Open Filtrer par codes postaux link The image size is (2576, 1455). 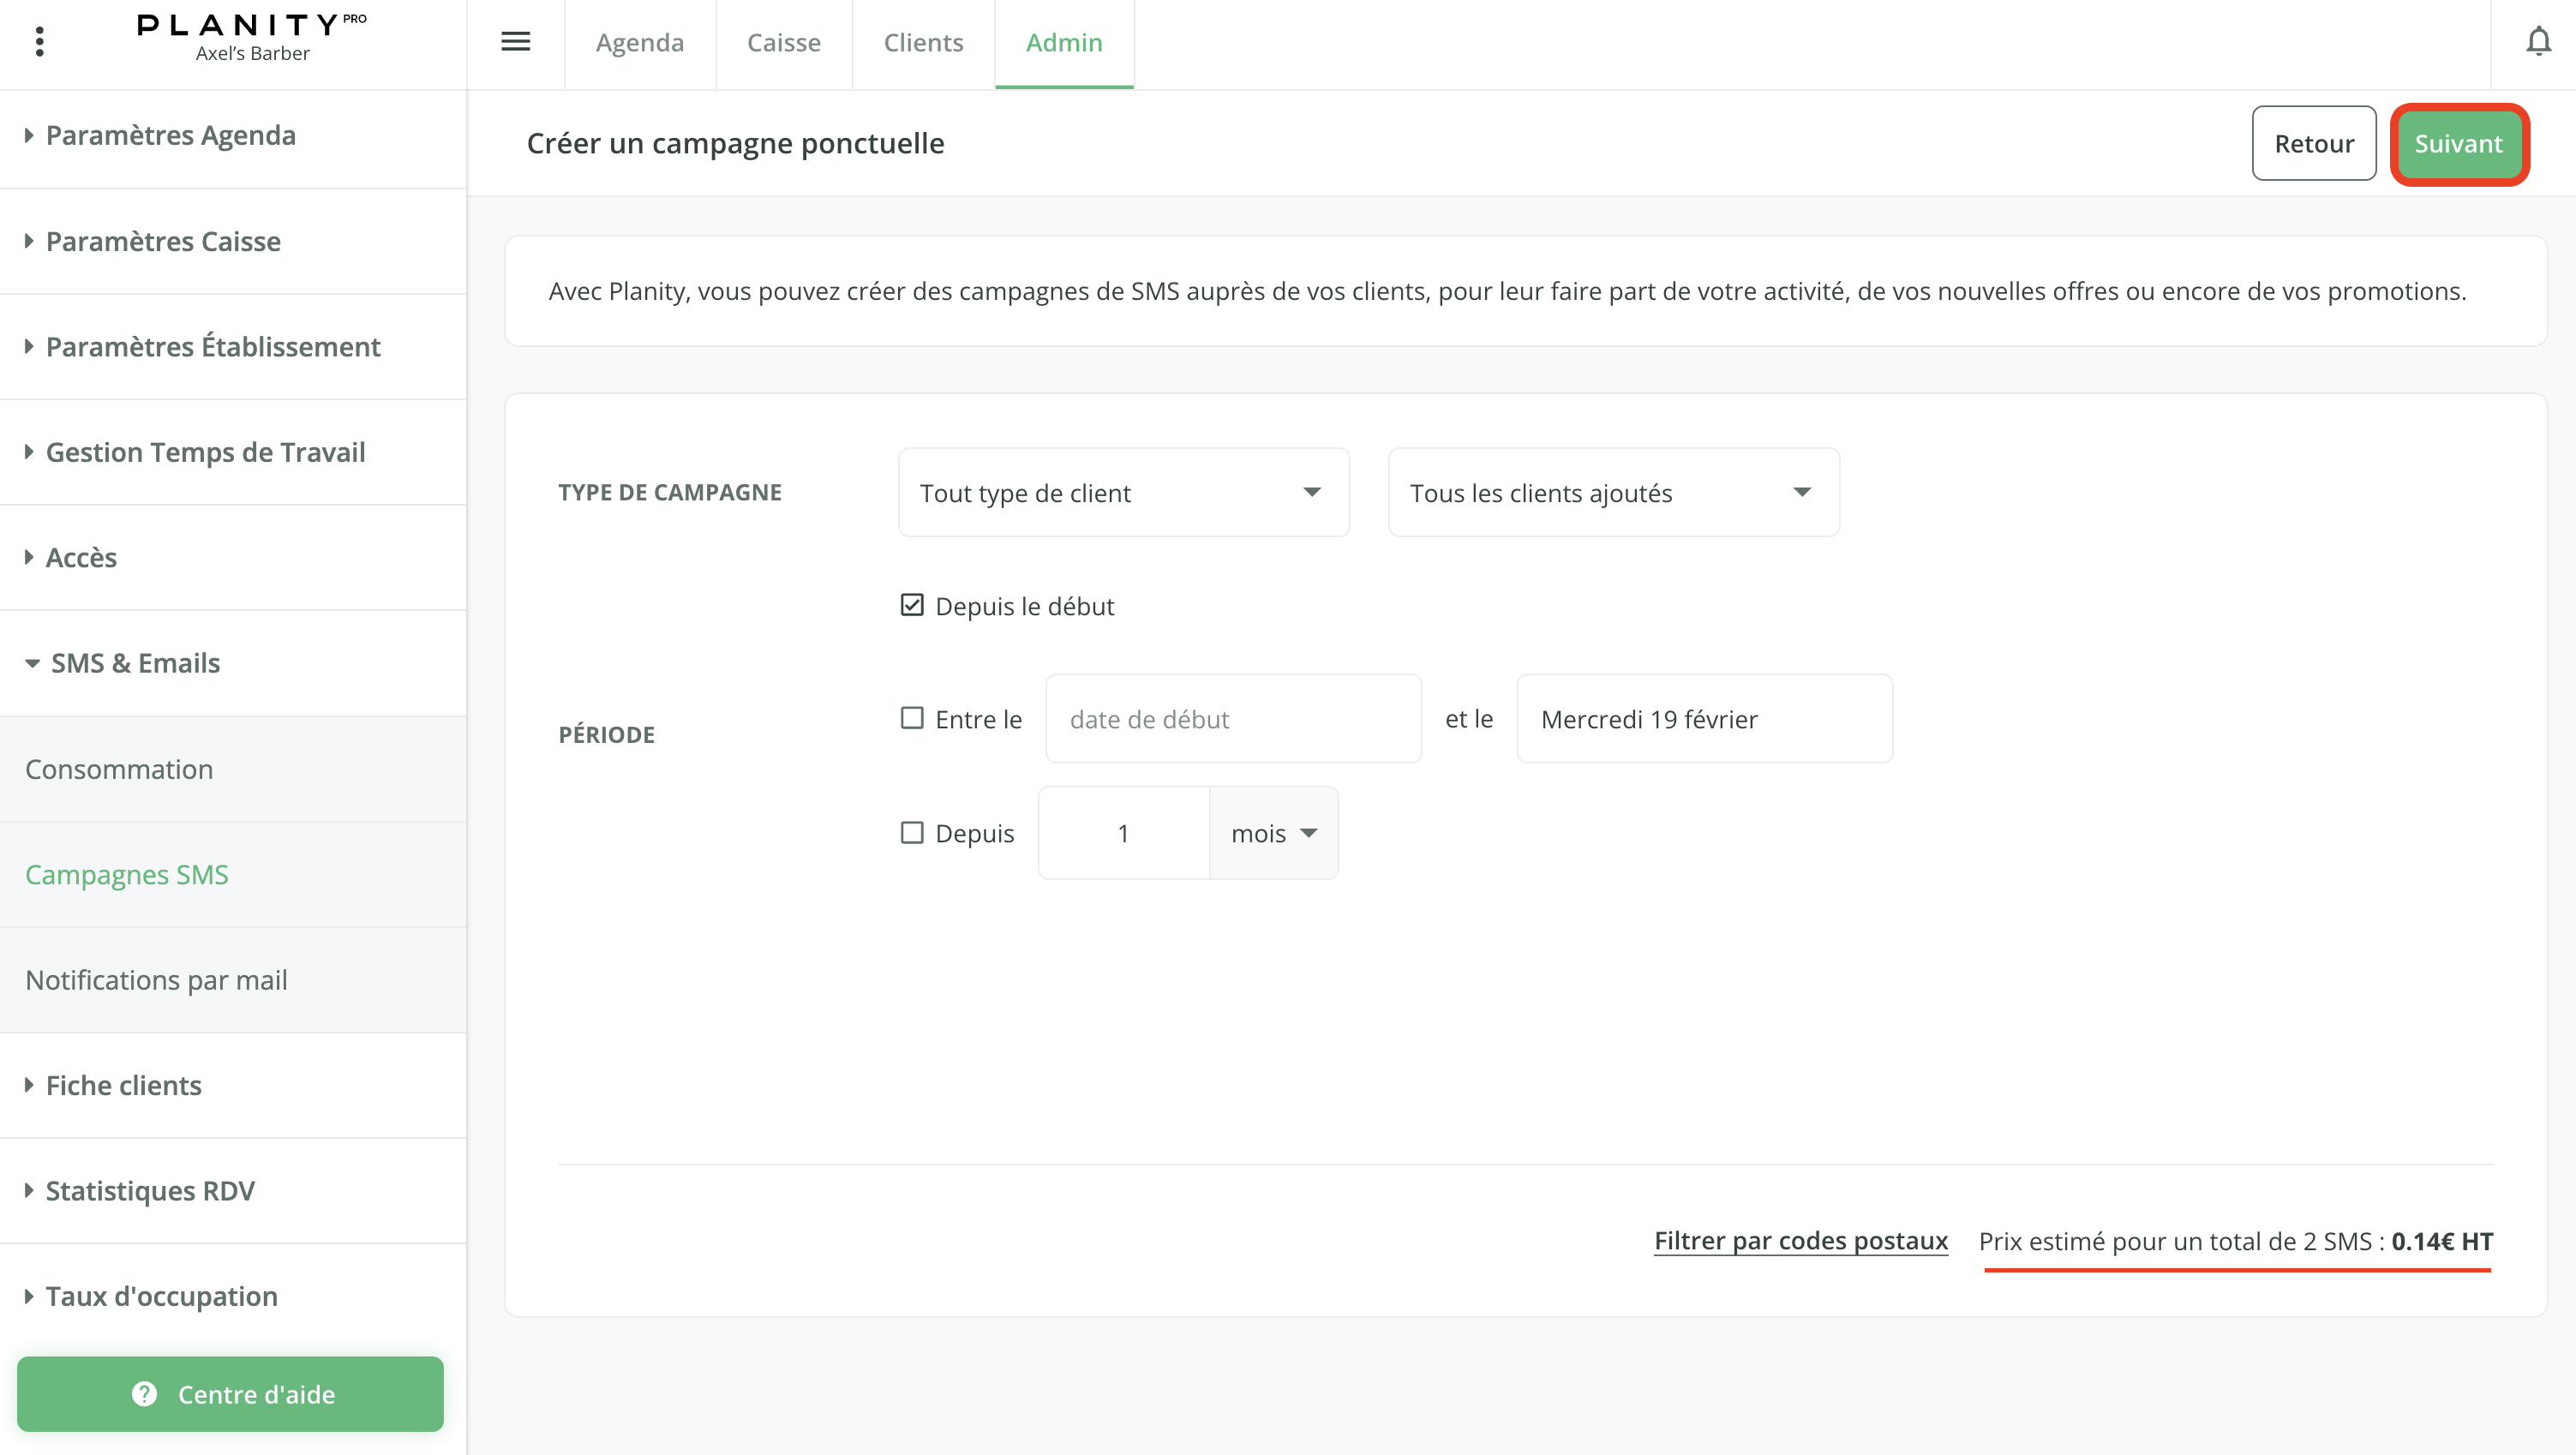[x=1800, y=1240]
